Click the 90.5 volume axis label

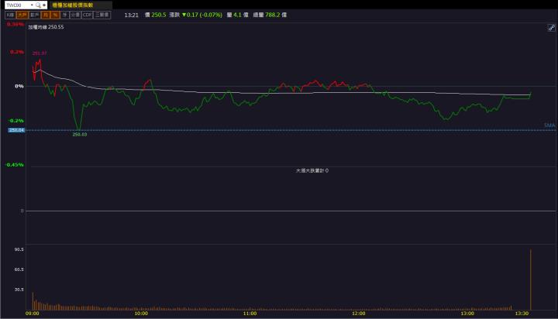(x=19, y=249)
